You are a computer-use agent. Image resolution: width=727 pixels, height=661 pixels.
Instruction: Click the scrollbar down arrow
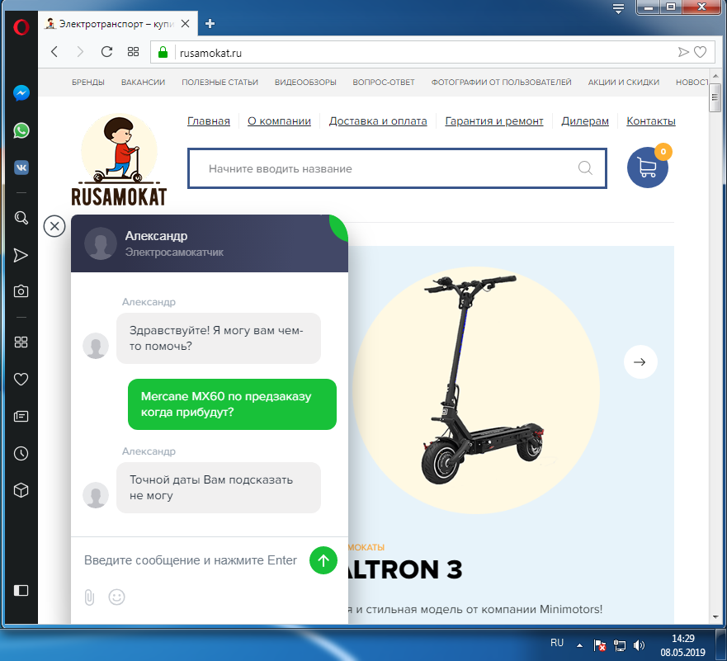715,617
